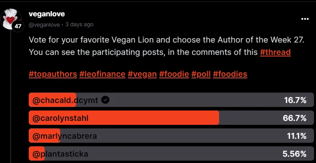This screenshot has height=163, width=316.
Task: Click the reputation badge showing 47
Action: point(18,26)
